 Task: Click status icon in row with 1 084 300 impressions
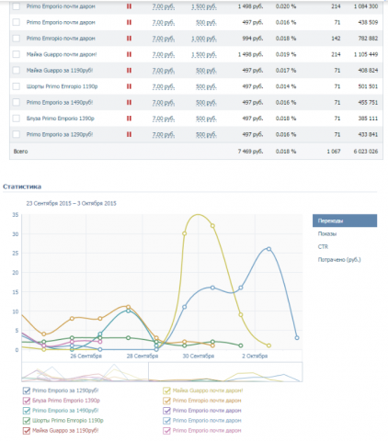click(129, 6)
